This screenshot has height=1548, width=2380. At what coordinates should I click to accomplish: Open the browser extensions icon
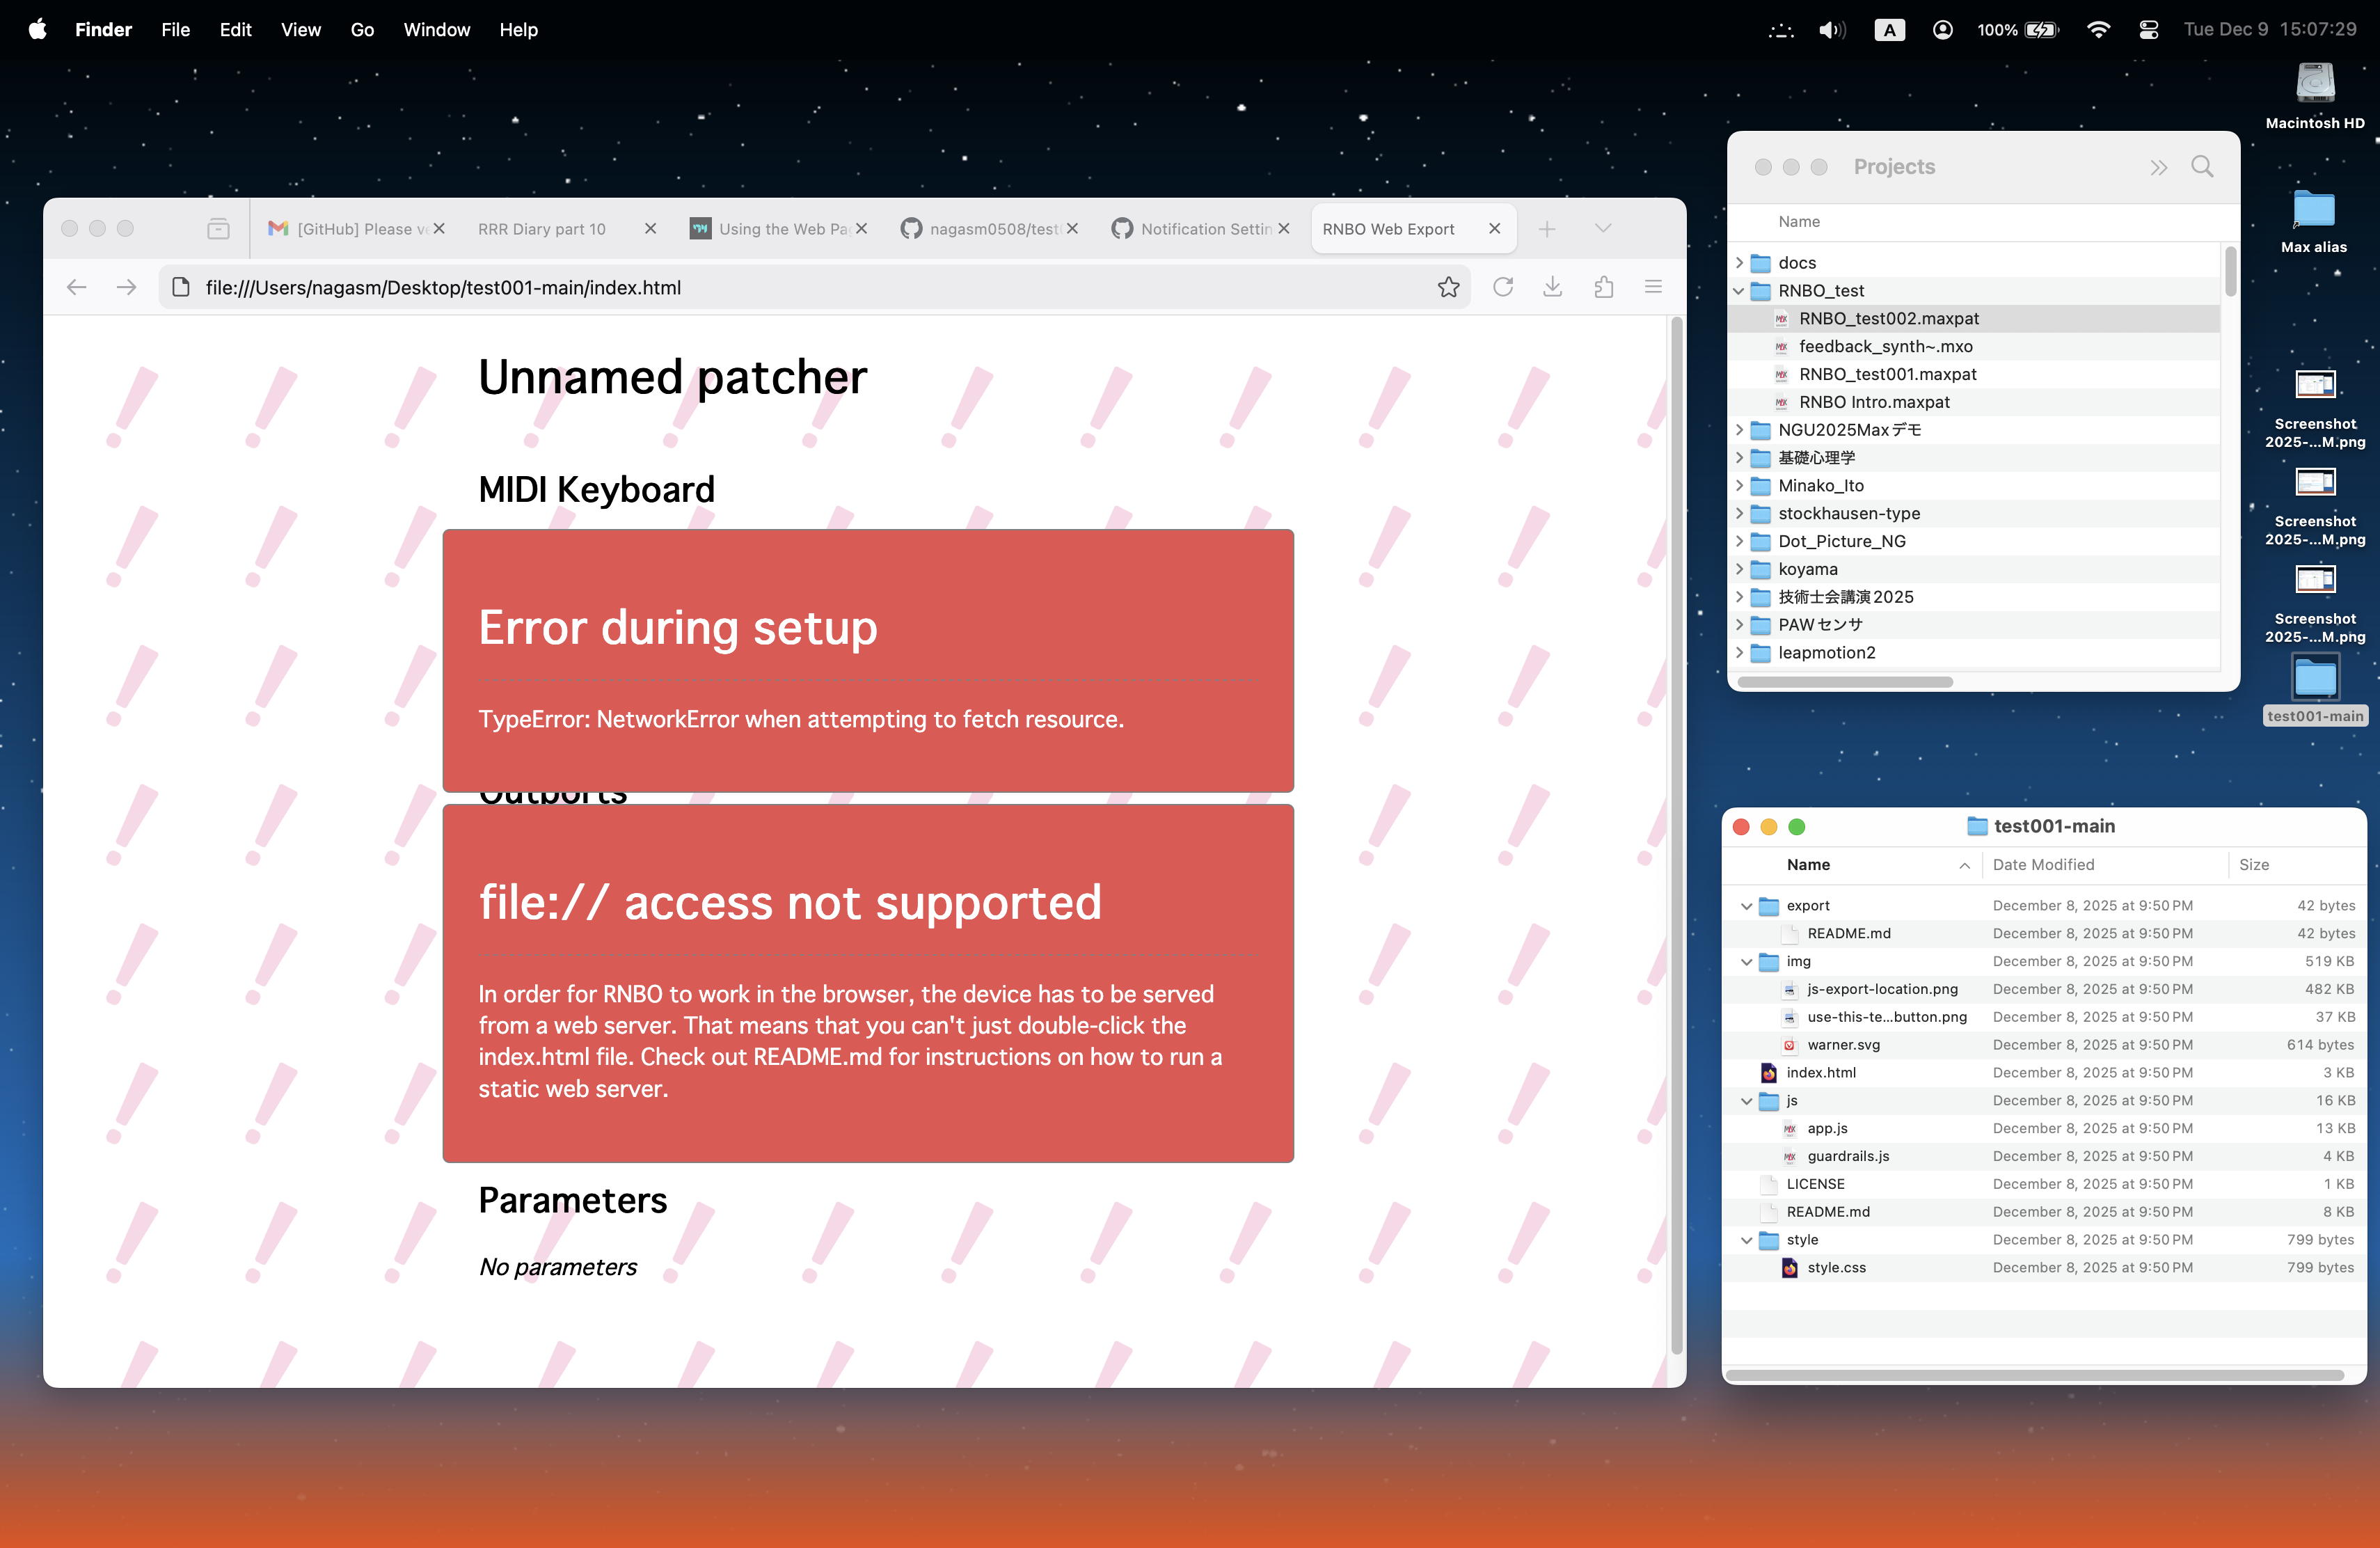click(1603, 288)
